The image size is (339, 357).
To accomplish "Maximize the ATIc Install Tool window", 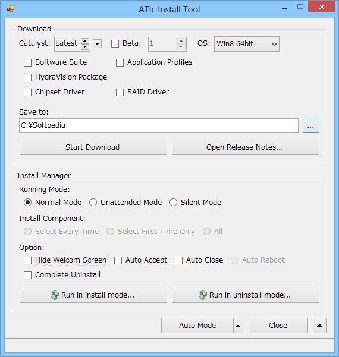I will [300, 7].
